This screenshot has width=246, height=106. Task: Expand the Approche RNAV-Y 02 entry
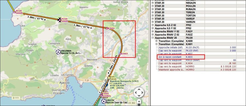153,31
